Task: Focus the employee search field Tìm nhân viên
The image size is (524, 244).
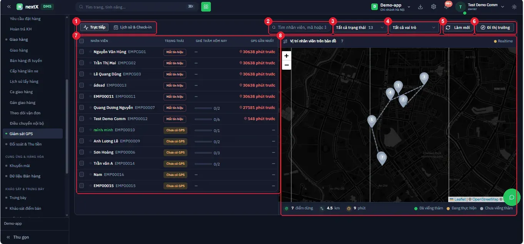Action: [x=300, y=28]
